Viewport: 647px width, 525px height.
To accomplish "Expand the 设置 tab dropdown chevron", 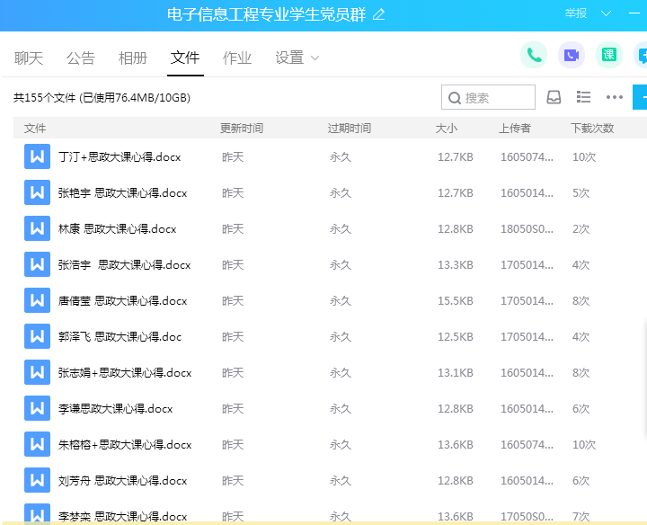I will tap(315, 58).
